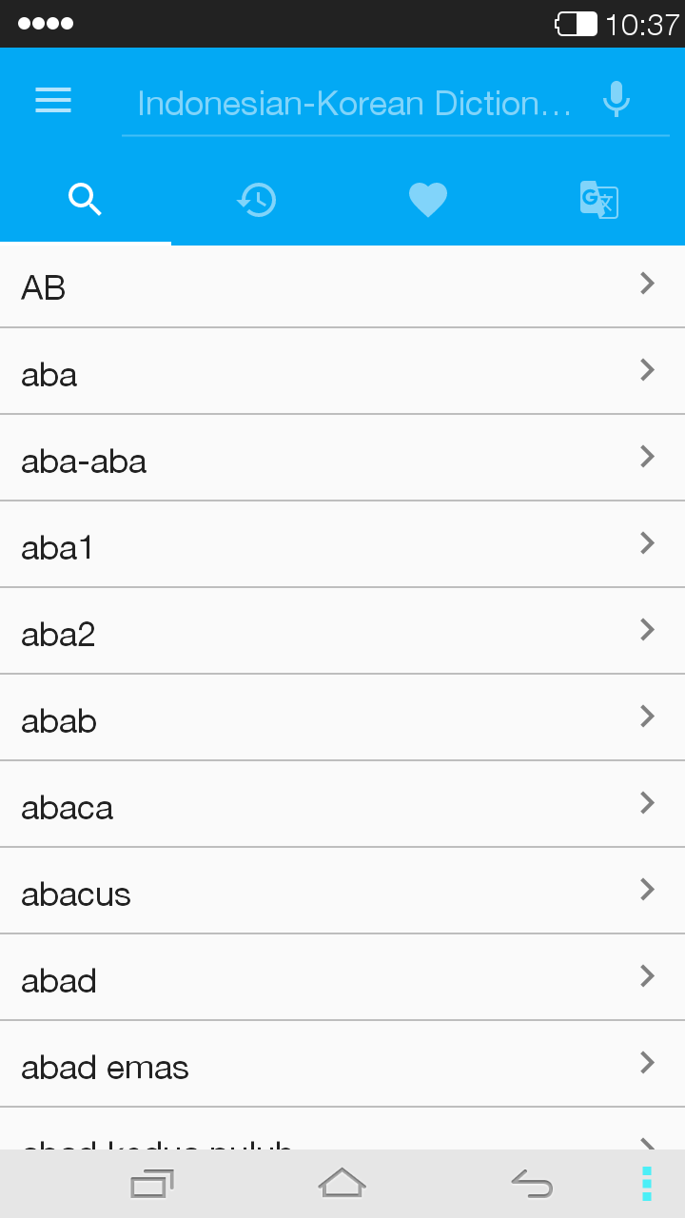This screenshot has height=1218, width=685.
Task: Select the aba1 entry
Action: (x=342, y=544)
